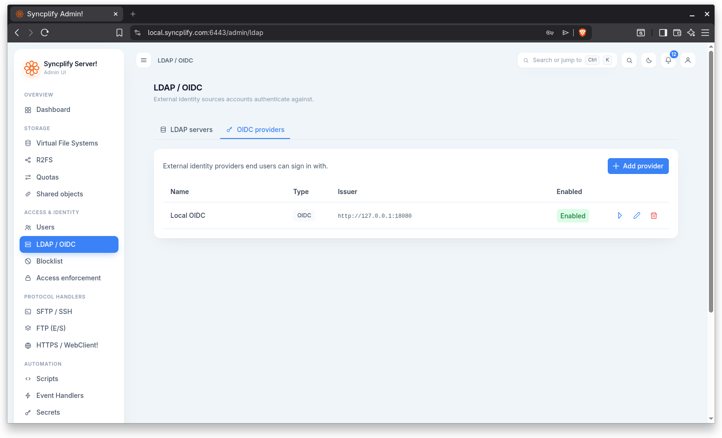Image resolution: width=722 pixels, height=438 pixels.
Task: Select LDAP / OIDC in sidebar
Action: (69, 244)
